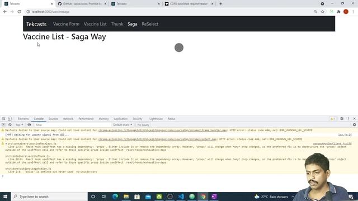This screenshot has width=358, height=201.
Task: Close the GitHub axios tab
Action: click(x=105, y=4)
